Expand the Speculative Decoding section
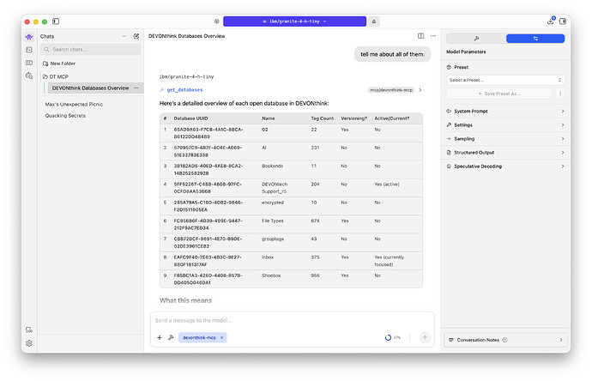The image size is (592, 381). point(505,166)
